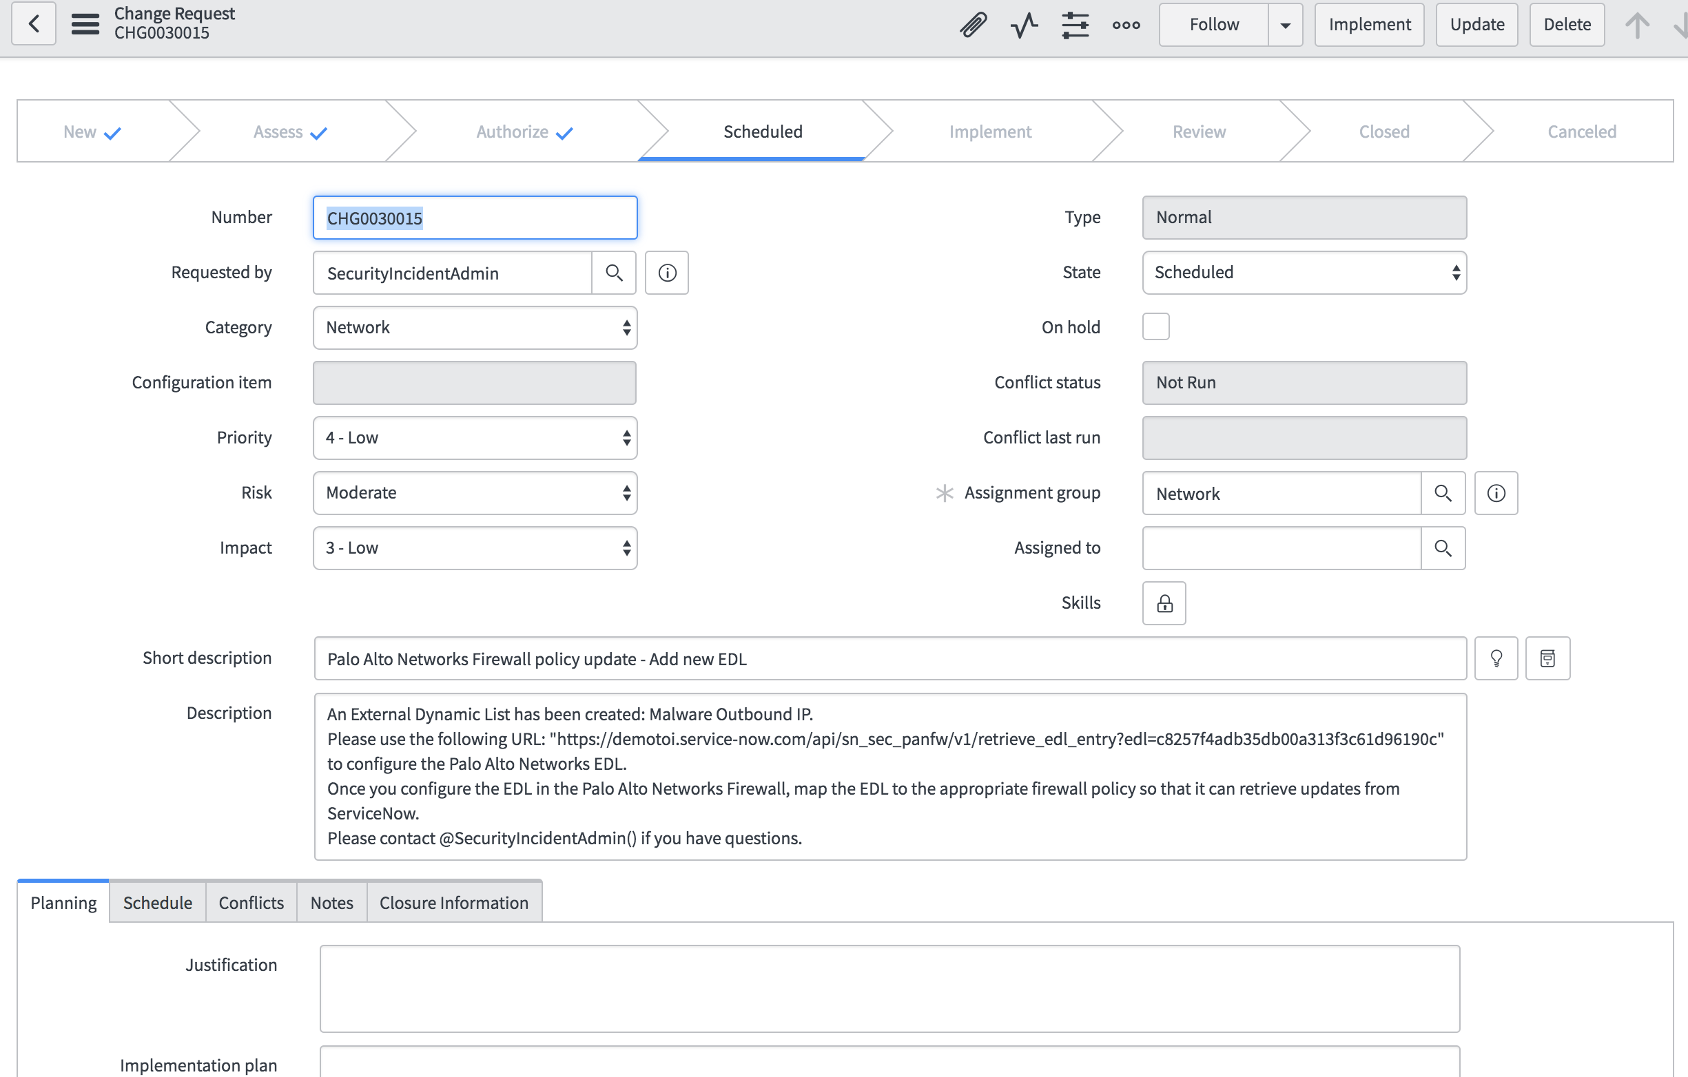The height and width of the screenshot is (1077, 1688).
Task: Open suggestion lightbulb beside Short description
Action: [1496, 658]
